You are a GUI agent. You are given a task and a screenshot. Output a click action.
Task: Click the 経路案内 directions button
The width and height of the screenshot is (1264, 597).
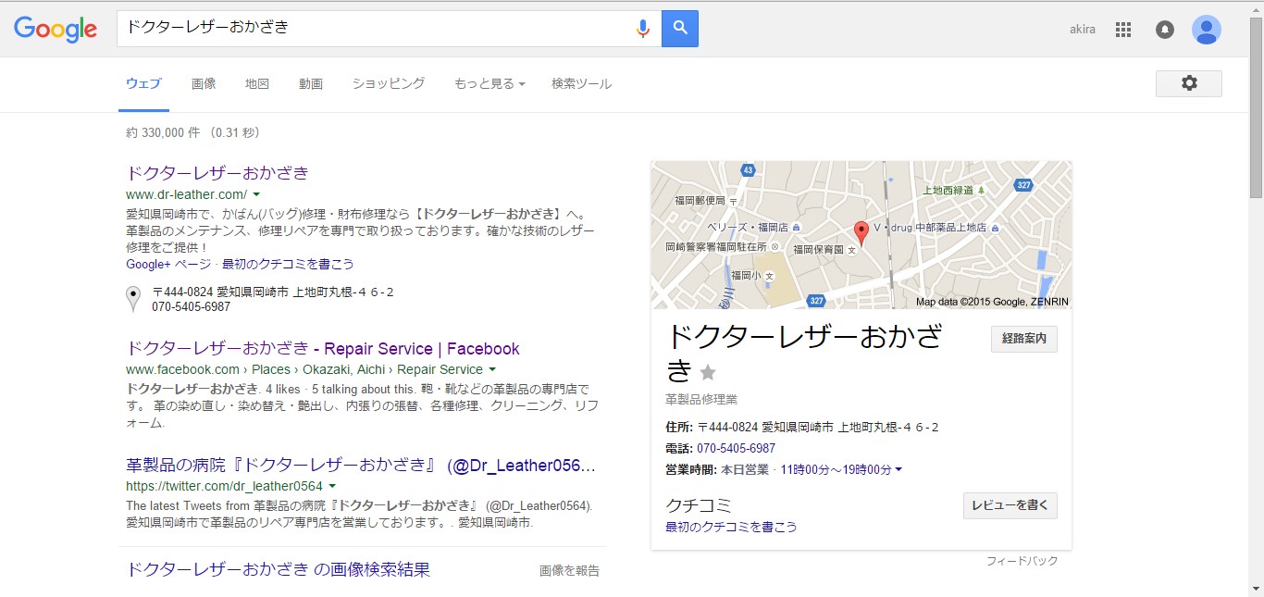tap(1024, 339)
